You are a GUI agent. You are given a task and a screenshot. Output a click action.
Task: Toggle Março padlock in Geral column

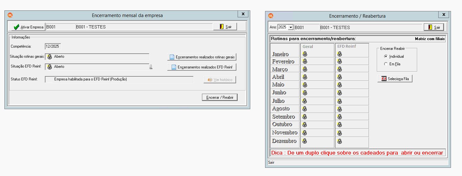coord(305,69)
